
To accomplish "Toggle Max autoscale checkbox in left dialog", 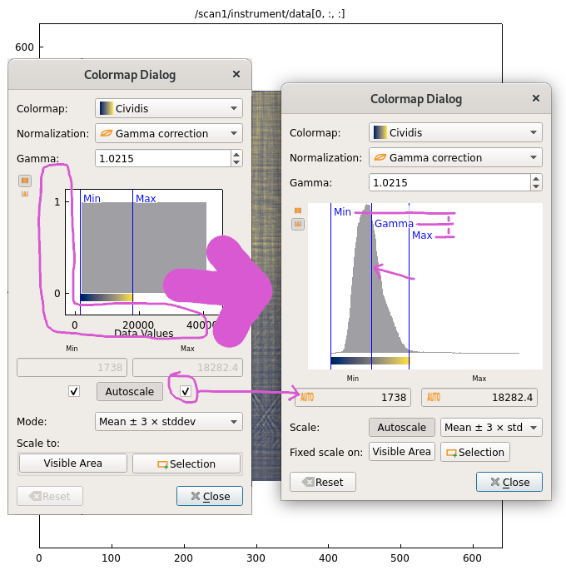I will 186,391.
